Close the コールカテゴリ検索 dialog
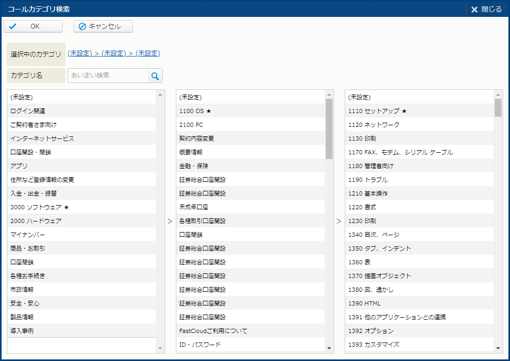 point(486,9)
